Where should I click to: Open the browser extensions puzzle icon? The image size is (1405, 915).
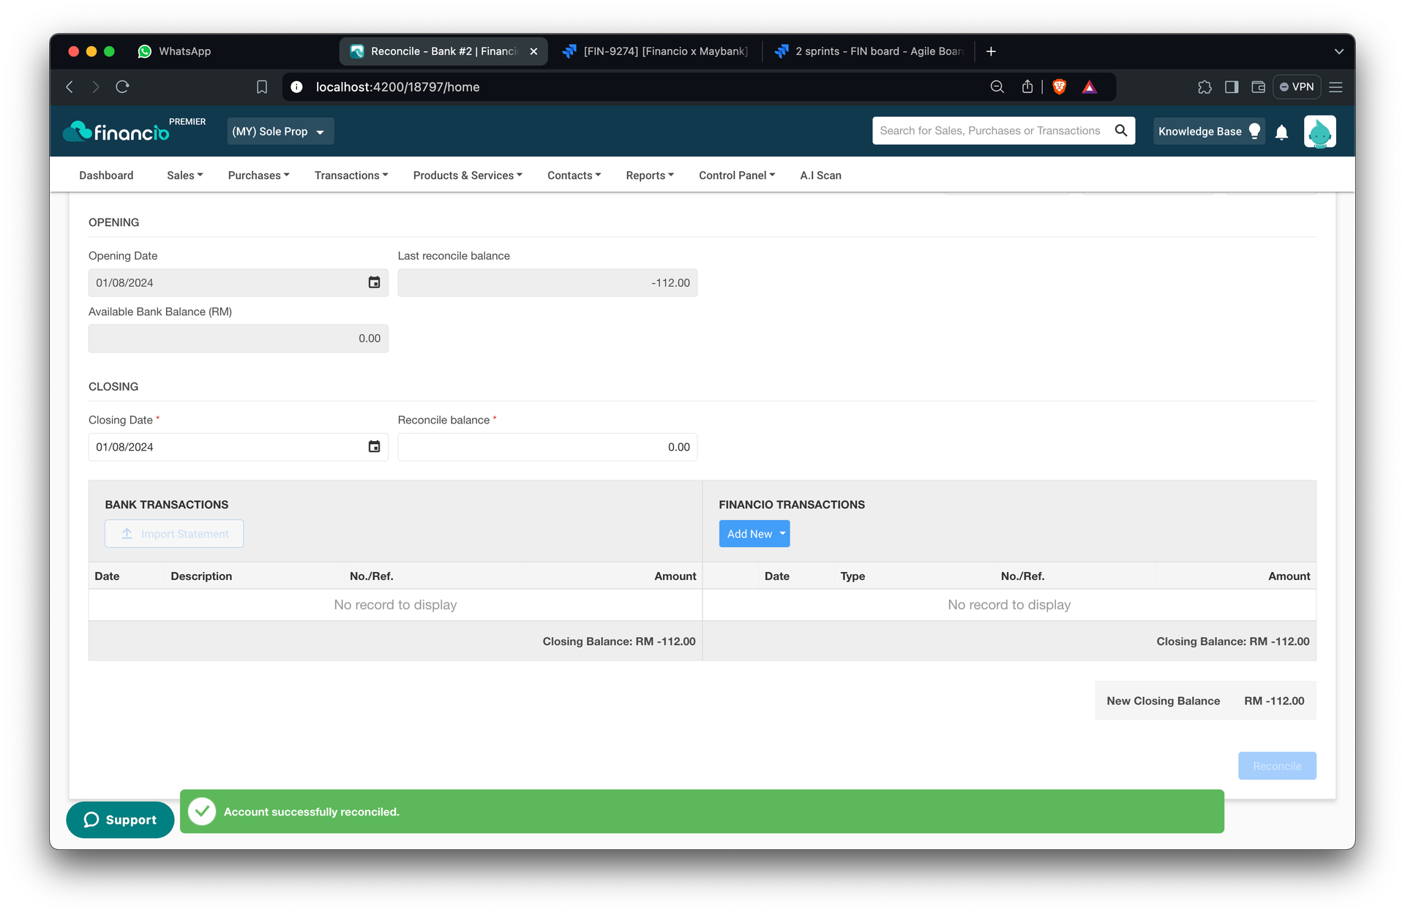[1204, 87]
